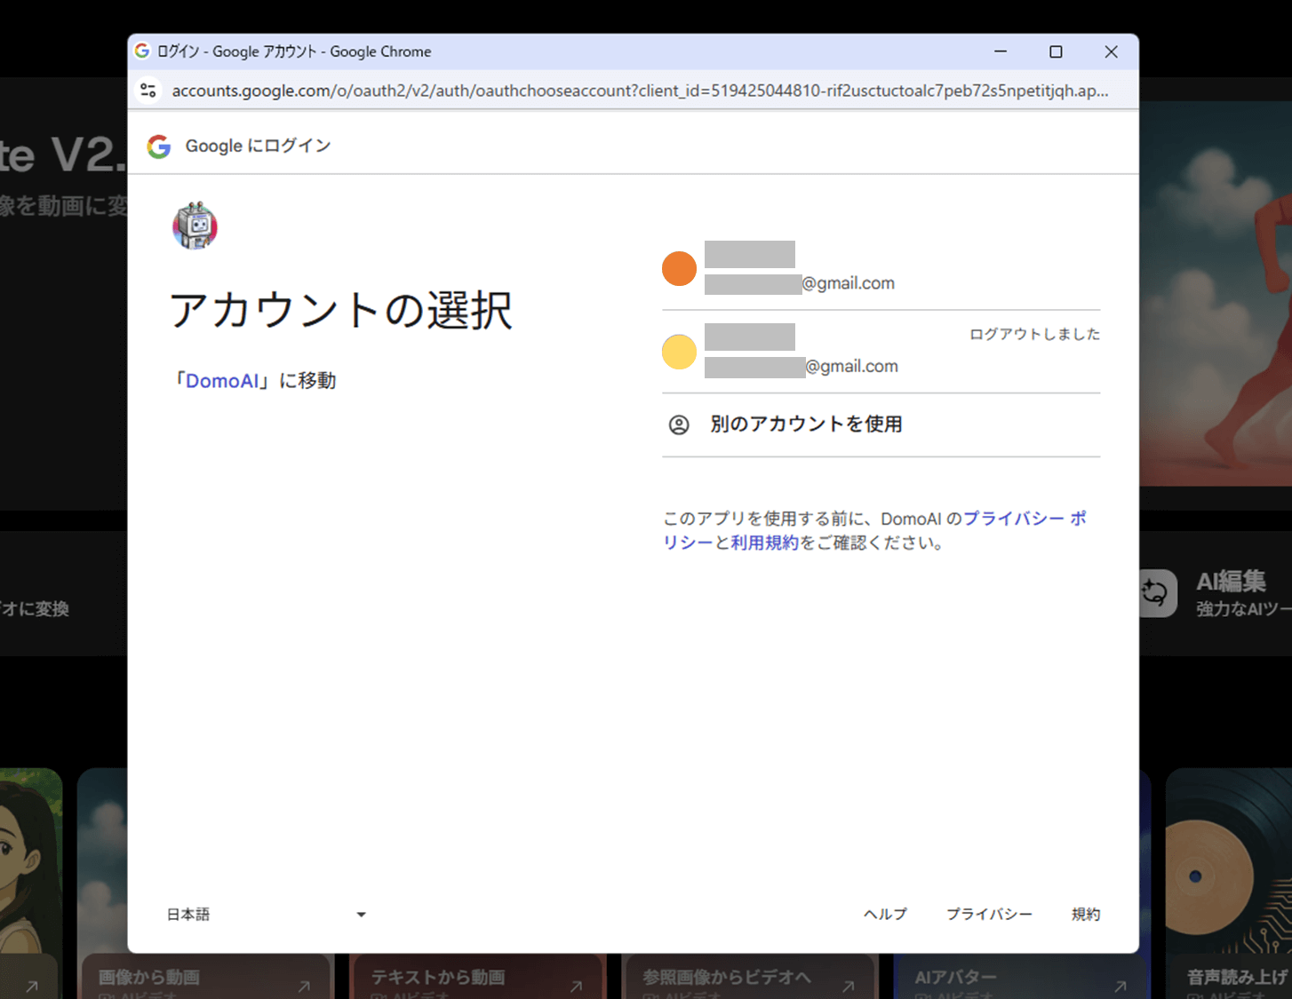Viewport: 1292px width, 999px height.
Task: Open AIアバター card in background page
Action: pyautogui.click(x=1022, y=976)
